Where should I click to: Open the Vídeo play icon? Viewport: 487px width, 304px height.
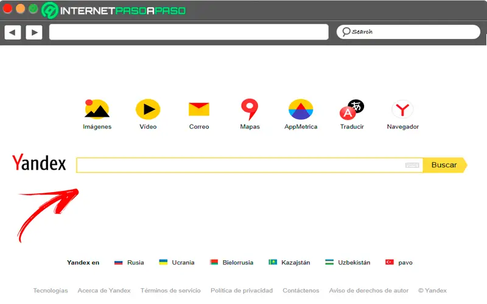pos(148,109)
